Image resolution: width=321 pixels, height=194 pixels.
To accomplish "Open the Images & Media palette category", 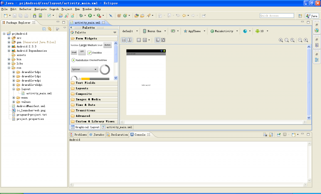I will pos(94,100).
